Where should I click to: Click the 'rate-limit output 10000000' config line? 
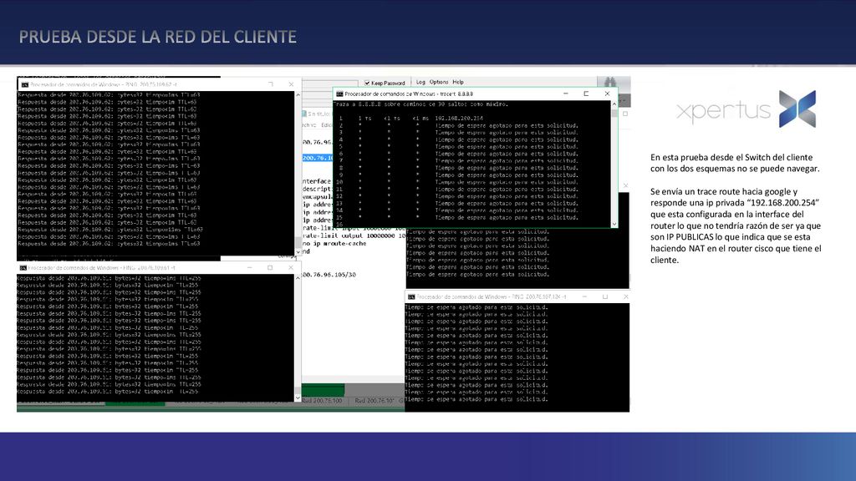[354, 235]
